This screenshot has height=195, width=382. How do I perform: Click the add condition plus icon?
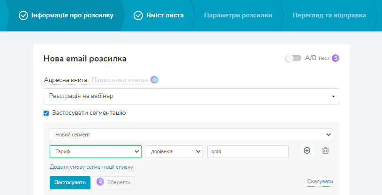307,150
